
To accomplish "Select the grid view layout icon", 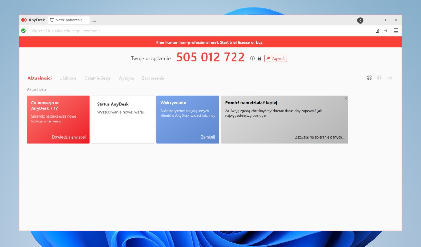I will pos(369,78).
